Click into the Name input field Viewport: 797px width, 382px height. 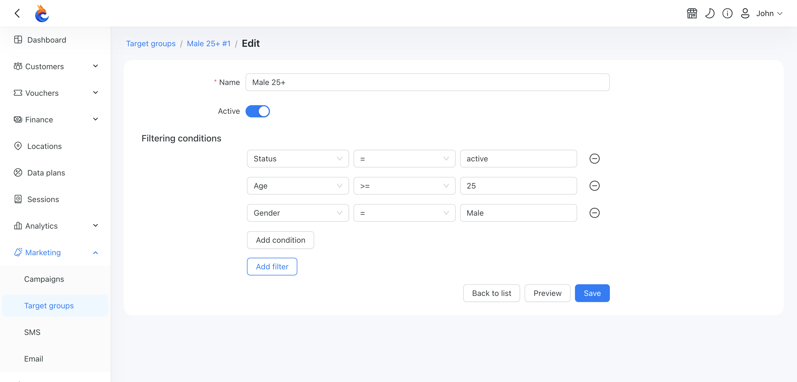[427, 82]
